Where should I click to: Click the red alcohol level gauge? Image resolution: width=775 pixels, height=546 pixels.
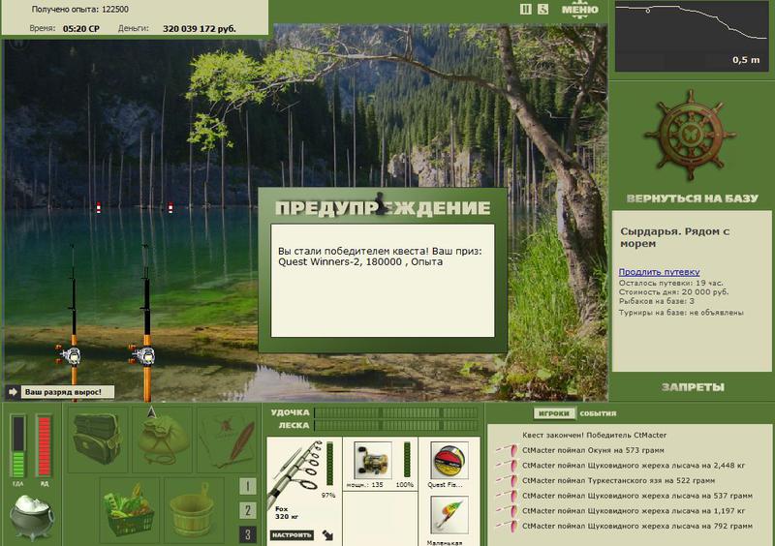click(x=44, y=446)
